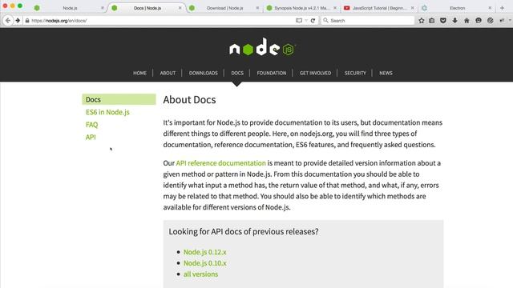Switch to the Electron tab
513x288 pixels.
pyautogui.click(x=457, y=8)
